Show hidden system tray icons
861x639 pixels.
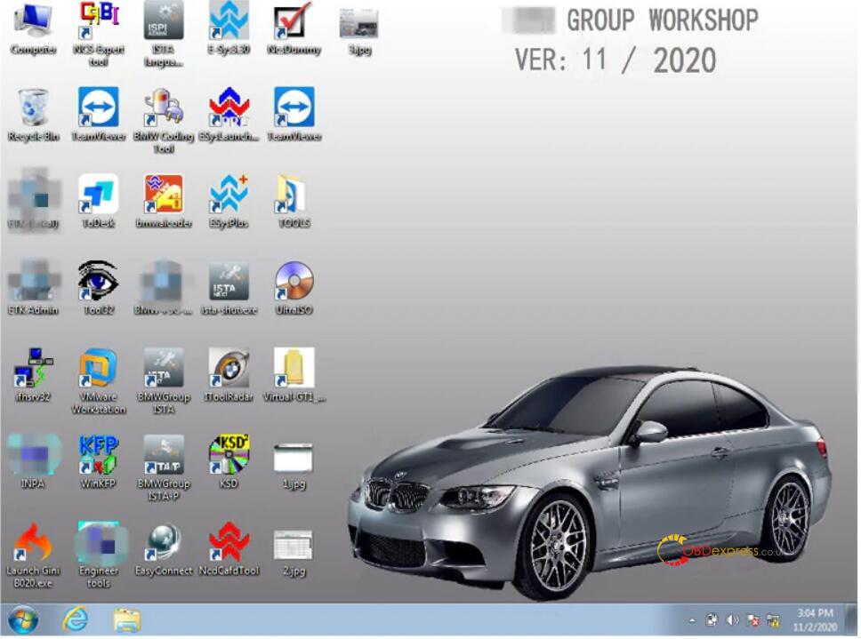(x=691, y=620)
